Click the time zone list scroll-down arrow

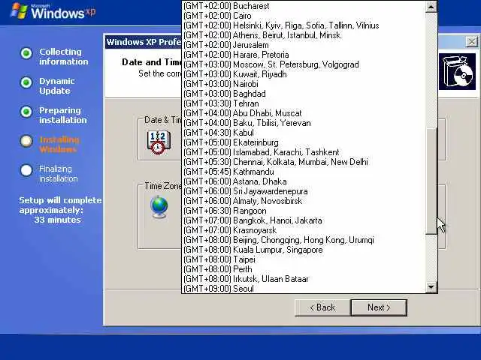click(x=431, y=287)
